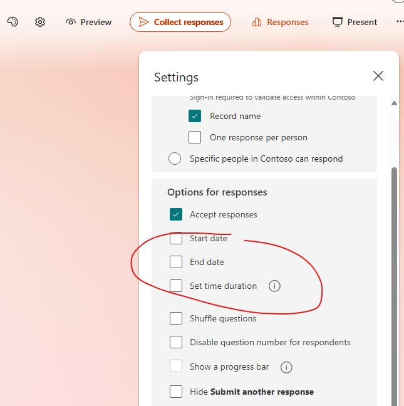
Task: Check Disable question number for respondents
Action: click(x=176, y=342)
